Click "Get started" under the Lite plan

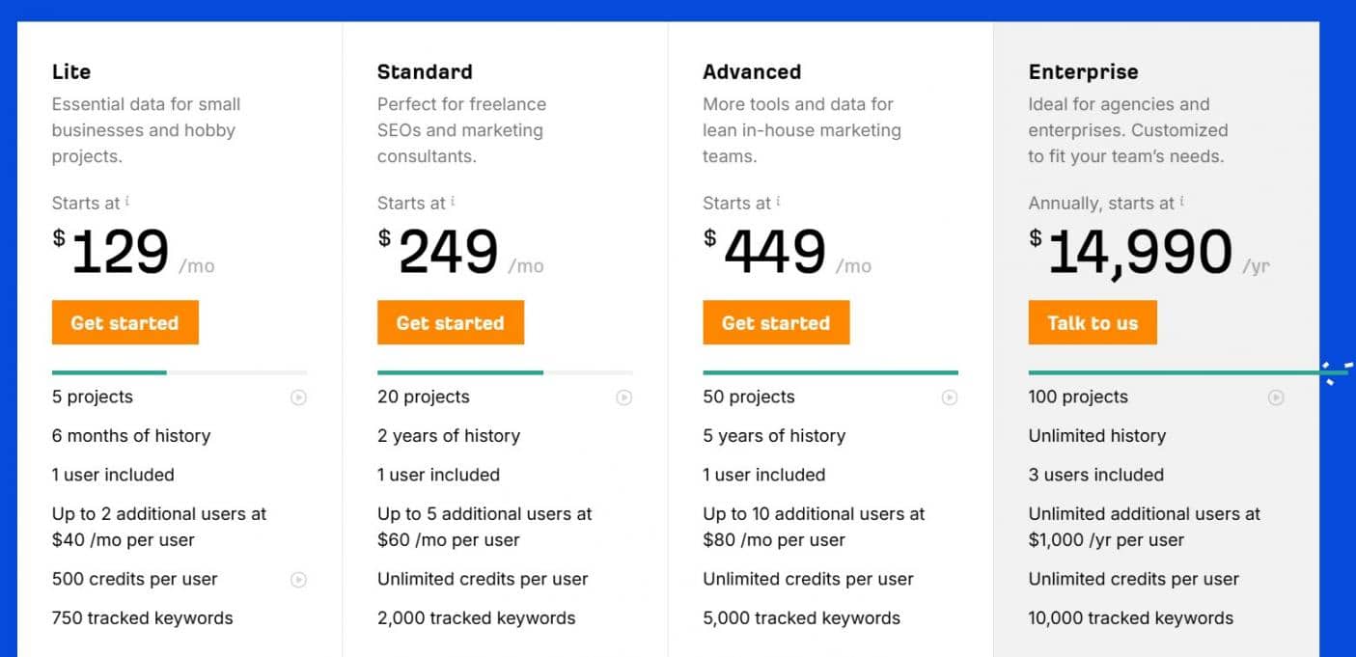pos(125,323)
